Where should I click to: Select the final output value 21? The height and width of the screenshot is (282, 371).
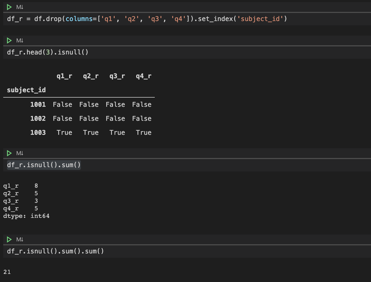coord(7,272)
